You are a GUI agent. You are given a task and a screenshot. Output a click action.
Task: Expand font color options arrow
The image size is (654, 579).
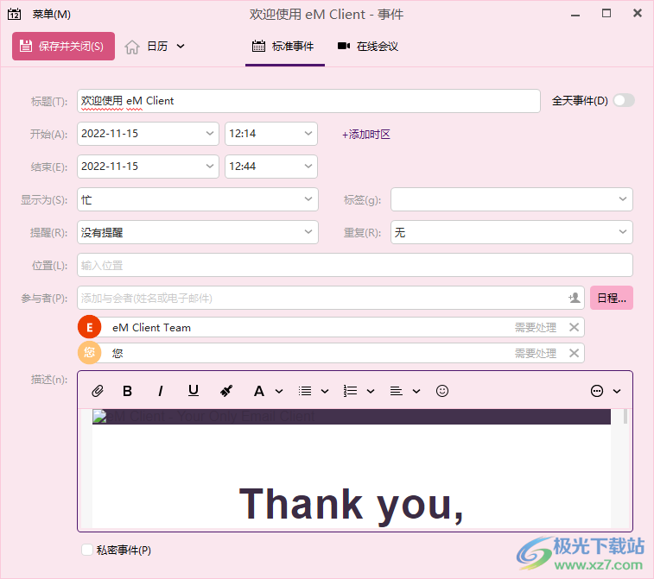point(279,391)
